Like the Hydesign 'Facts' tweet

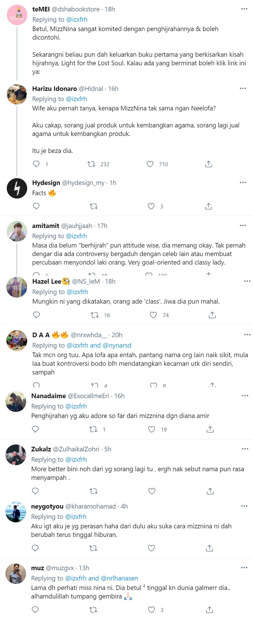151,206
